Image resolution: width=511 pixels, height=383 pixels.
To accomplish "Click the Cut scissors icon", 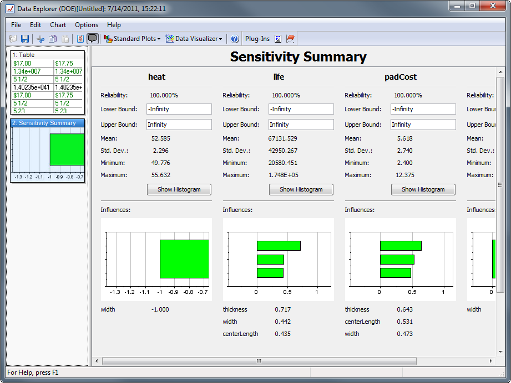I will 41,39.
